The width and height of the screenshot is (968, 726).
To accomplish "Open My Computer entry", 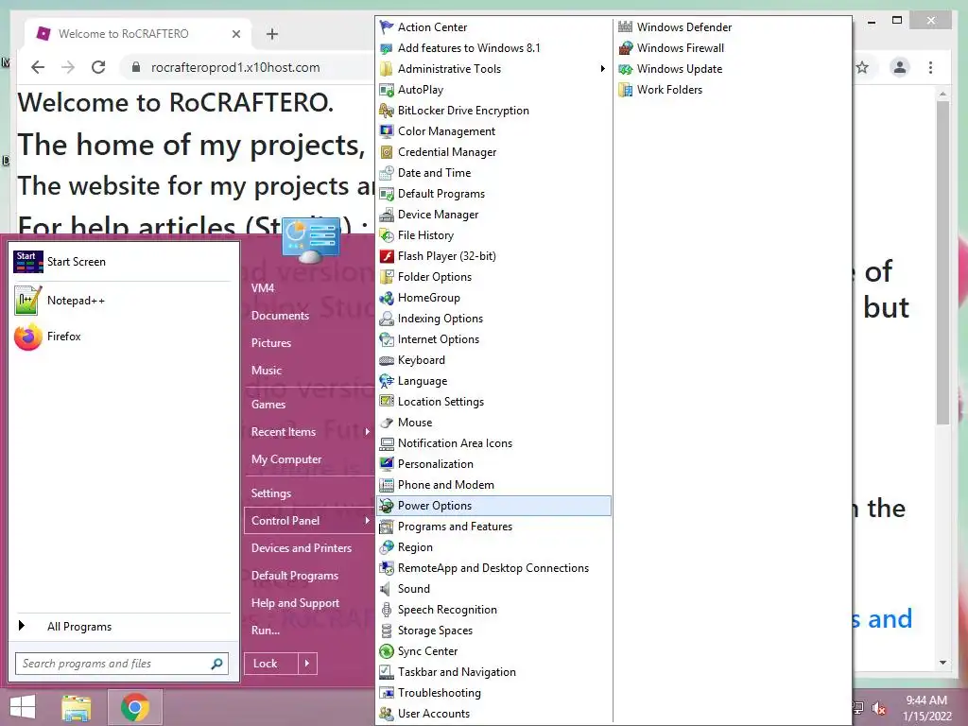I will [285, 459].
